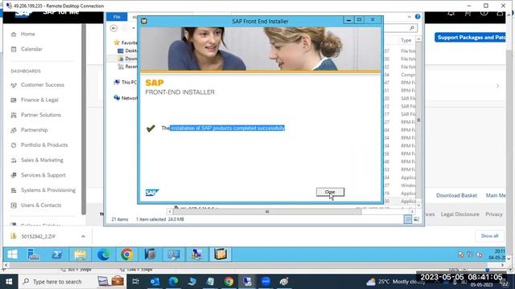Click local Windows Start button
The image size is (515, 289).
coord(9,282)
